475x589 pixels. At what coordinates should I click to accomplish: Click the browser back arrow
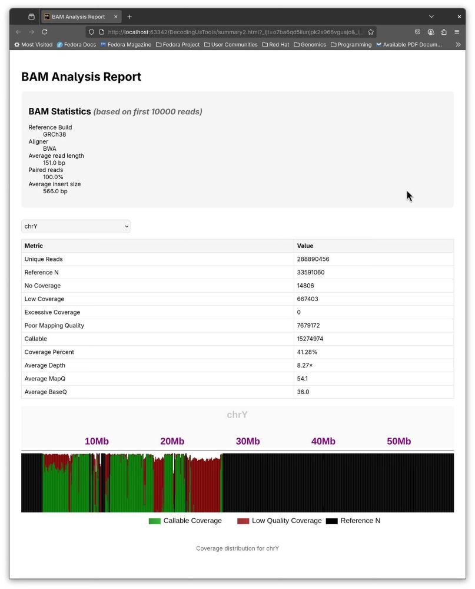click(x=19, y=32)
